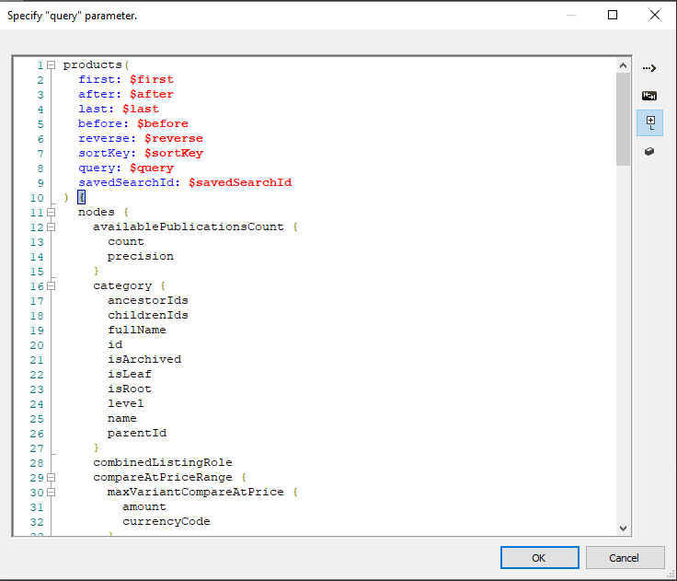Click the vertical scrollbar thumb

click(624, 120)
